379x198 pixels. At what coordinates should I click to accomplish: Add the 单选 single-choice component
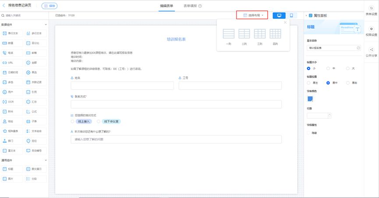tap(35, 73)
